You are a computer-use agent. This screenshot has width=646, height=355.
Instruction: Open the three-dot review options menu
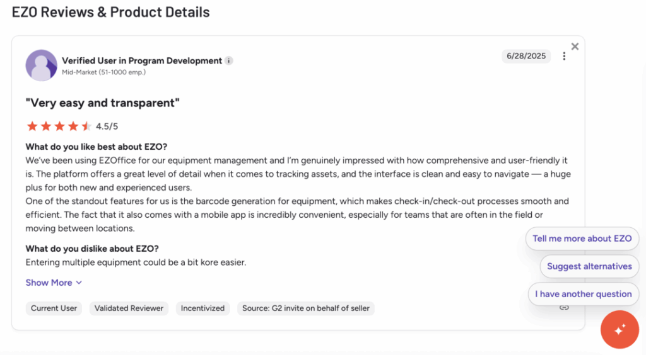564,56
